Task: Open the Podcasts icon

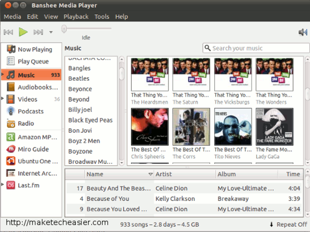Action: 11,111
